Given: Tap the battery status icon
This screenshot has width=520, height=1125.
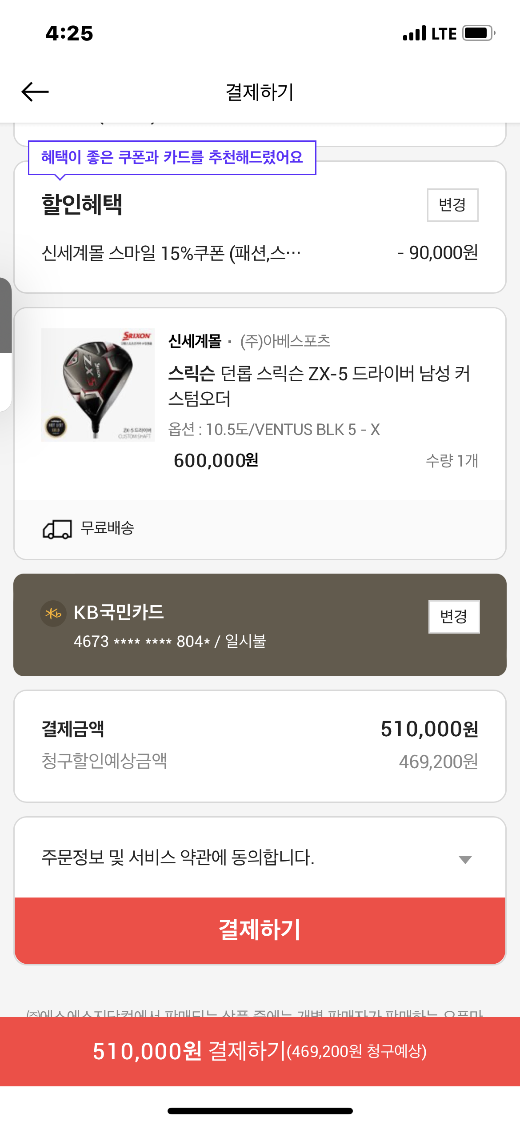Looking at the screenshot, I should point(478,33).
